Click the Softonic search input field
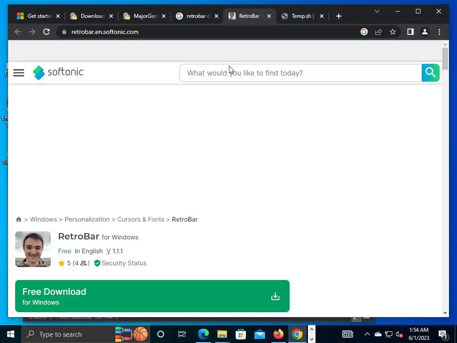This screenshot has width=457, height=343. coord(300,73)
